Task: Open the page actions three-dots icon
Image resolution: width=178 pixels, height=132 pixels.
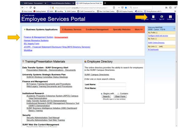Action: pos(119,8)
